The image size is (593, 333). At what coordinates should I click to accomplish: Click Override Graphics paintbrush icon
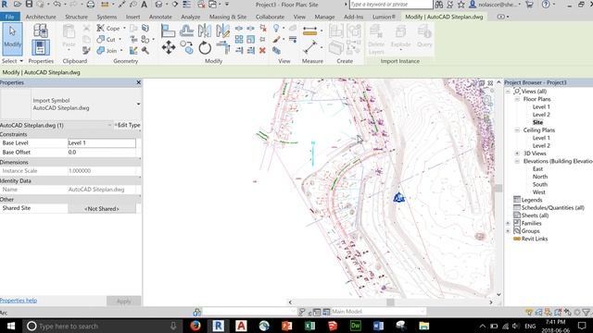point(276,39)
